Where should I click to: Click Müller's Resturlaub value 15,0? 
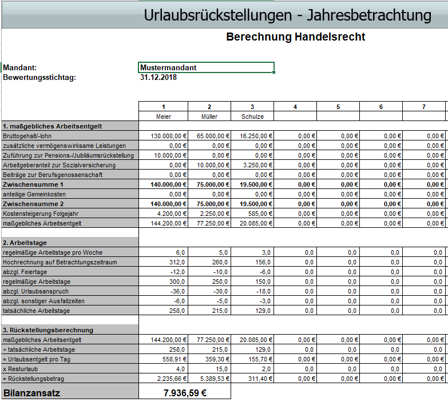(209, 369)
